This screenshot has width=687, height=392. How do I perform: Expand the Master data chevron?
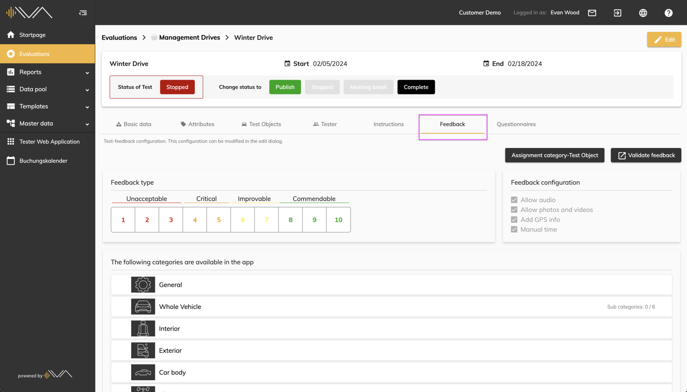[x=87, y=124]
